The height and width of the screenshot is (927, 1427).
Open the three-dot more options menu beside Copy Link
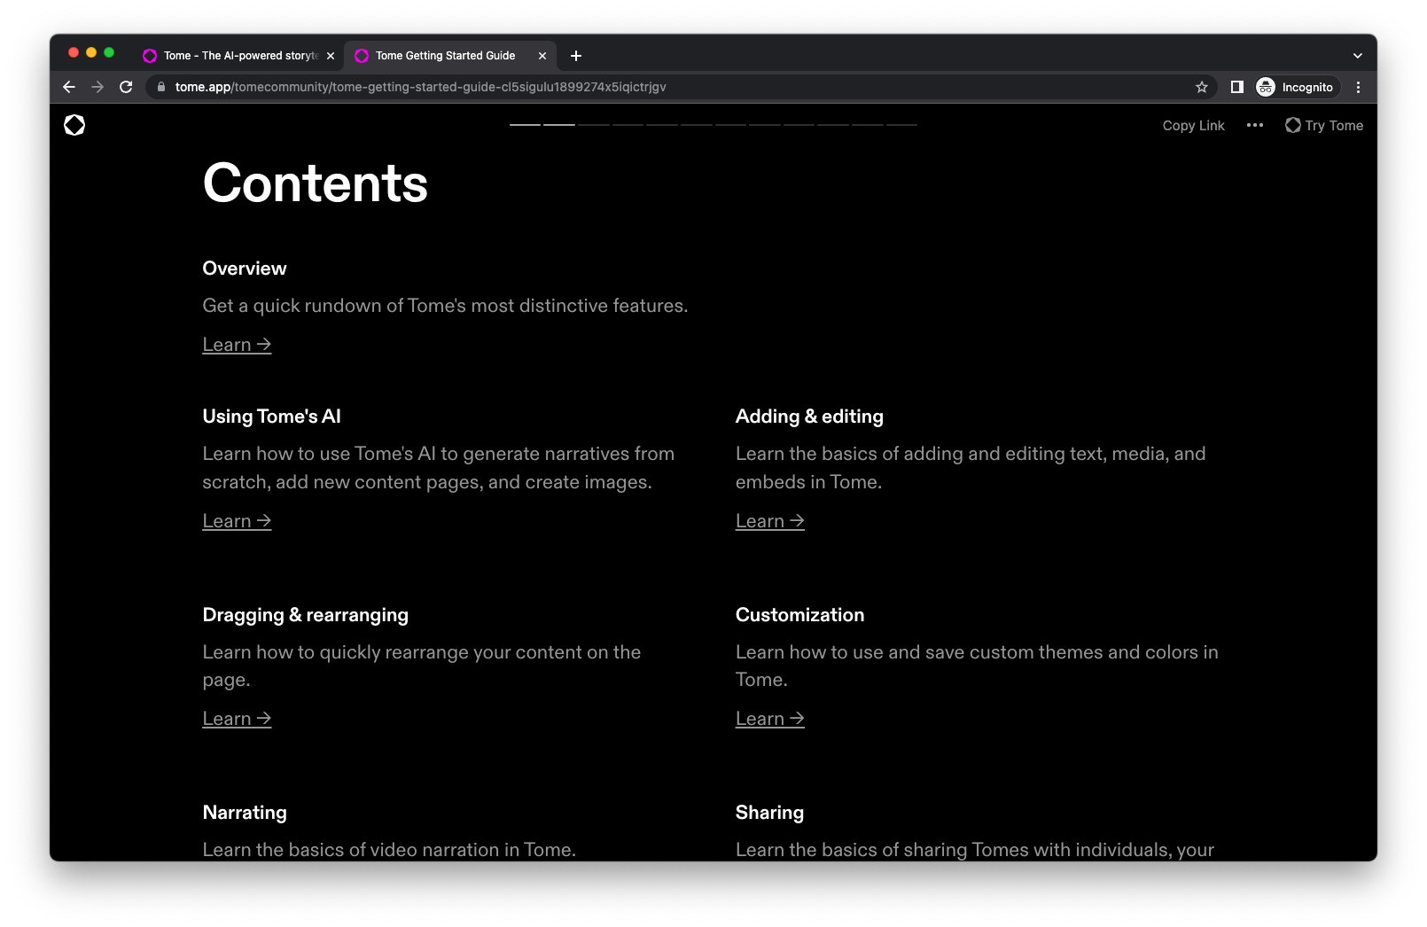click(x=1255, y=125)
